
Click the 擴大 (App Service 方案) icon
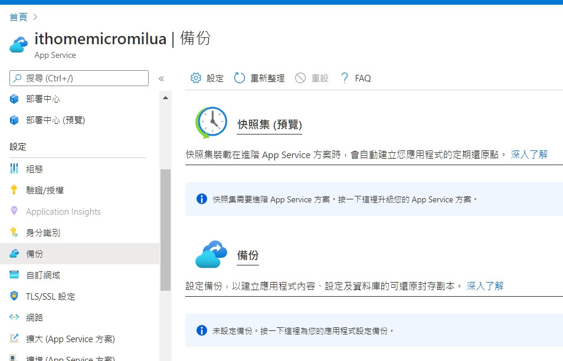pos(14,338)
